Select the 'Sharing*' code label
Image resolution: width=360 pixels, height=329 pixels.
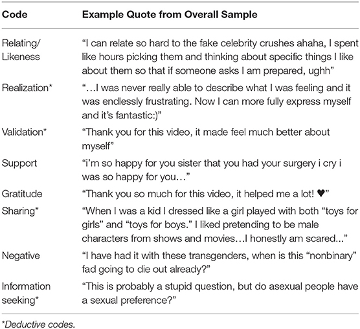[20, 211]
